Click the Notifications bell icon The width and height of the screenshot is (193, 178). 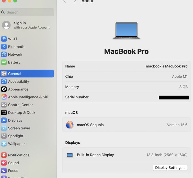tap(4, 155)
